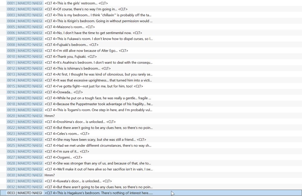This screenshot has width=302, height=196.
Task: Select line 0006 about getting sentimental
Action: (151, 33)
